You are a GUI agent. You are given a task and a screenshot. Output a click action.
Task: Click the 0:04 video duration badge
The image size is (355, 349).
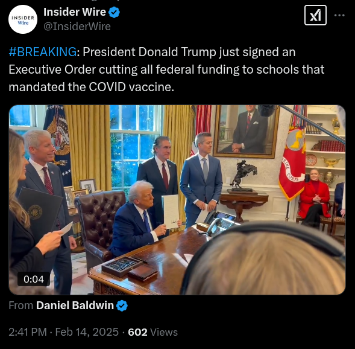[x=34, y=279]
